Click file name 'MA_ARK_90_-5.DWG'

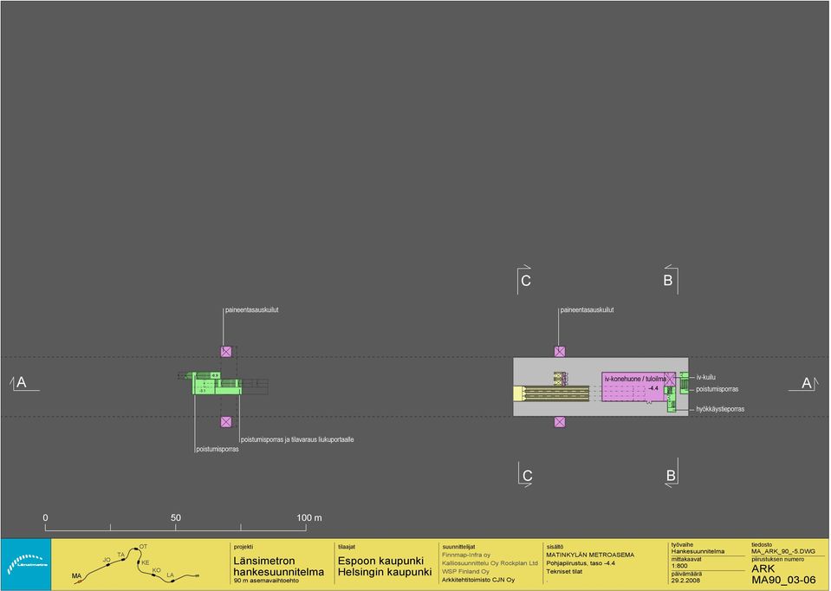(783, 552)
